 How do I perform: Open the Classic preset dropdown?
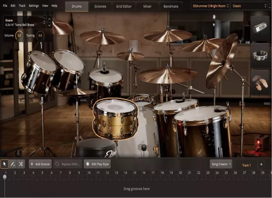coord(249,6)
